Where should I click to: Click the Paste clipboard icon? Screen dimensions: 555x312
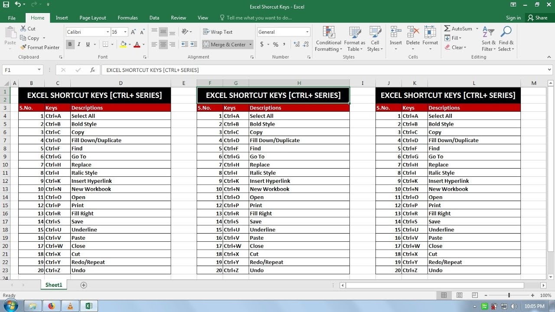pos(10,32)
